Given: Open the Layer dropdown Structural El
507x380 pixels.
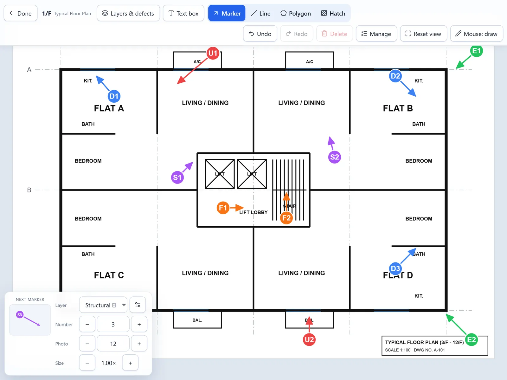Looking at the screenshot, I should click(103, 305).
